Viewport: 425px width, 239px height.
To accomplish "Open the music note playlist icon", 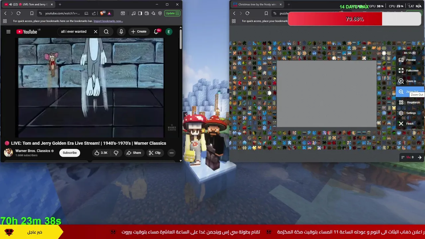I will (133, 13).
